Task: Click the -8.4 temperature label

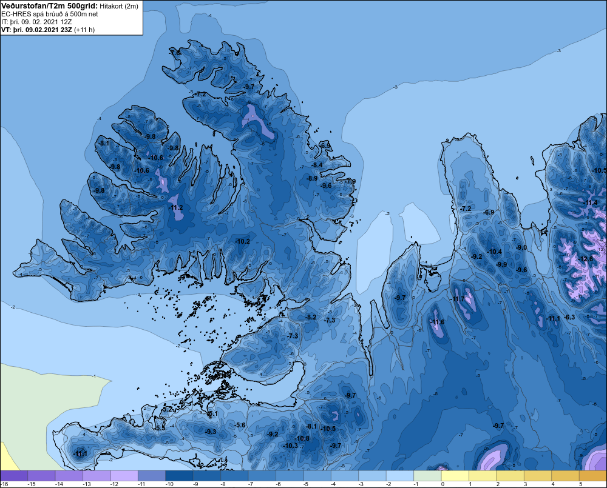Action: (317, 165)
